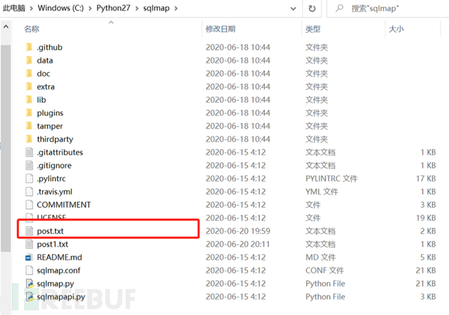
Task: Select the README.md file name
Action: (59, 257)
